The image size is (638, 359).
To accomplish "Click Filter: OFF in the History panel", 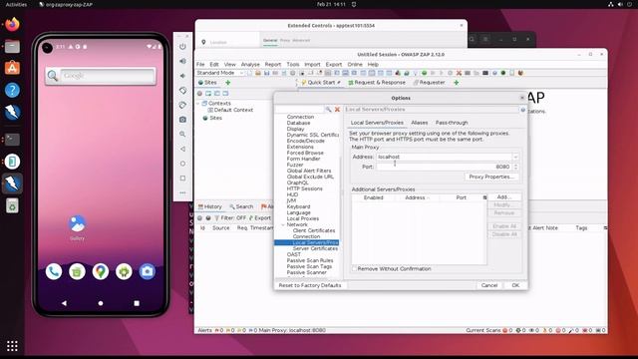I will (x=230, y=218).
